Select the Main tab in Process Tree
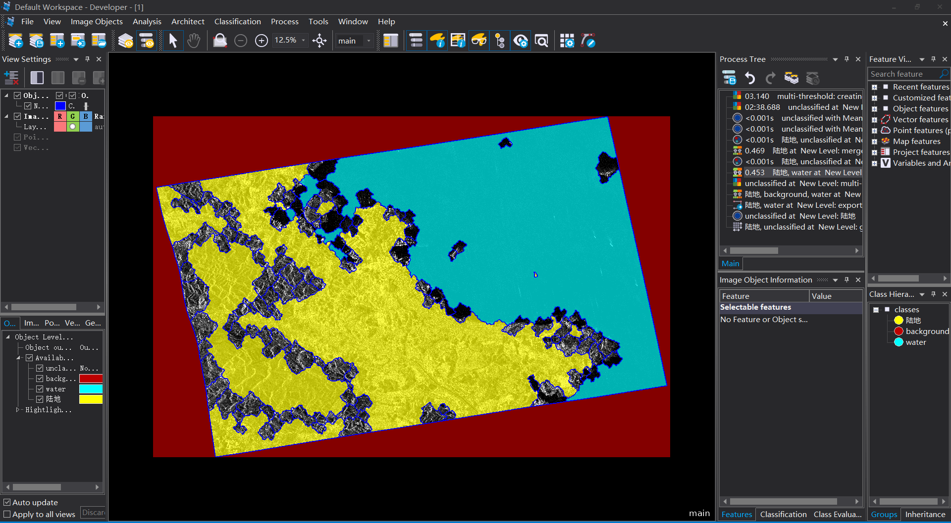Image resolution: width=951 pixels, height=523 pixels. coord(730,264)
